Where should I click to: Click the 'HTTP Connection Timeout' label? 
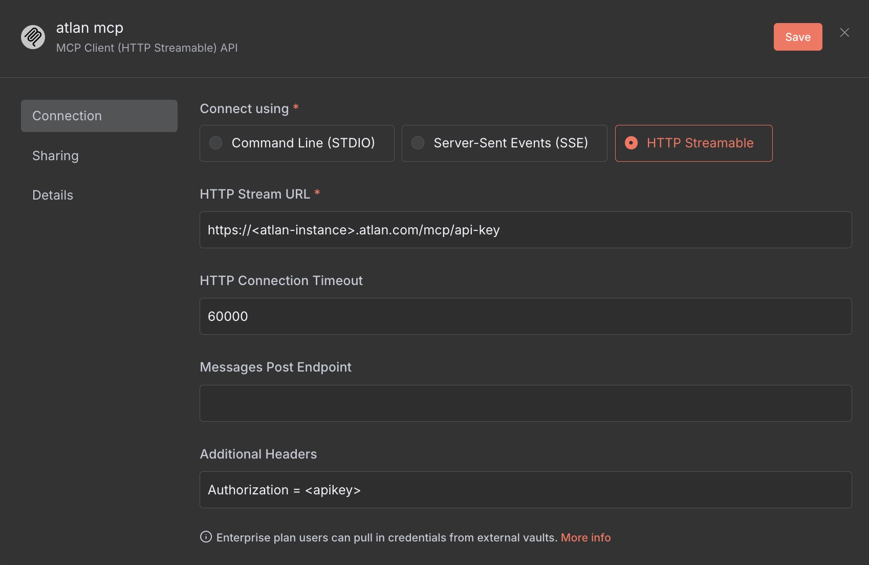(281, 280)
